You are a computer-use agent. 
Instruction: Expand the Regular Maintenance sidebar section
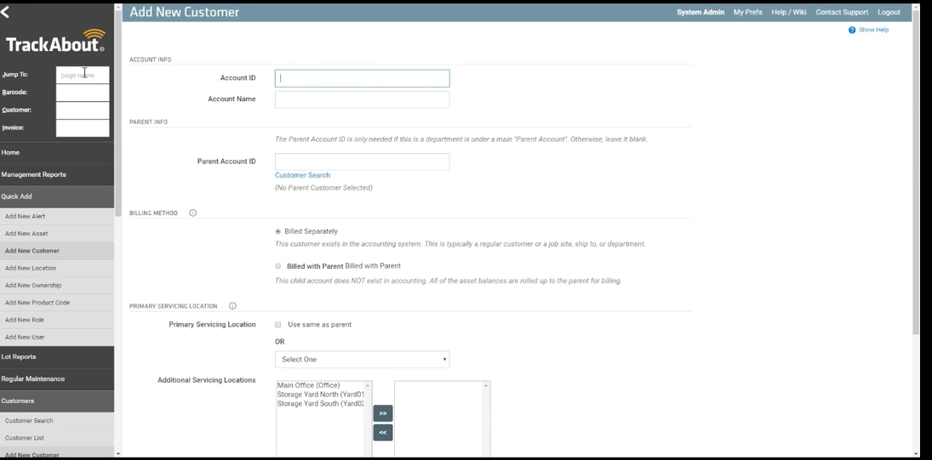pyautogui.click(x=57, y=378)
